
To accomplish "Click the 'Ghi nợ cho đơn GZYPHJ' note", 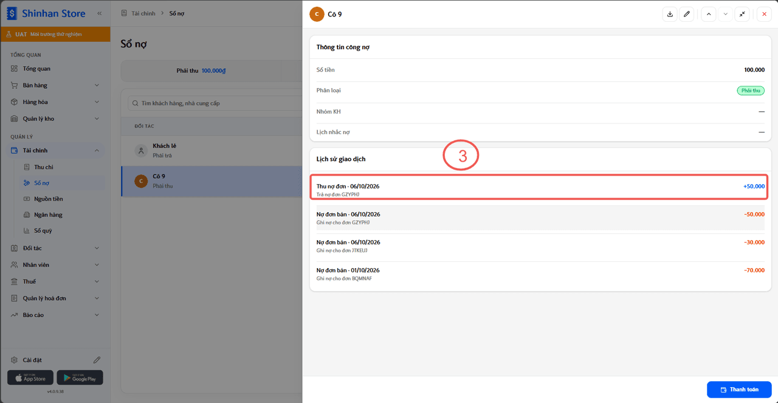I will pyautogui.click(x=343, y=222).
